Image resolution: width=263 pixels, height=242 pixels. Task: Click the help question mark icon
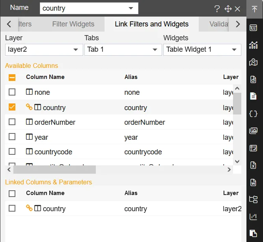coord(217,9)
